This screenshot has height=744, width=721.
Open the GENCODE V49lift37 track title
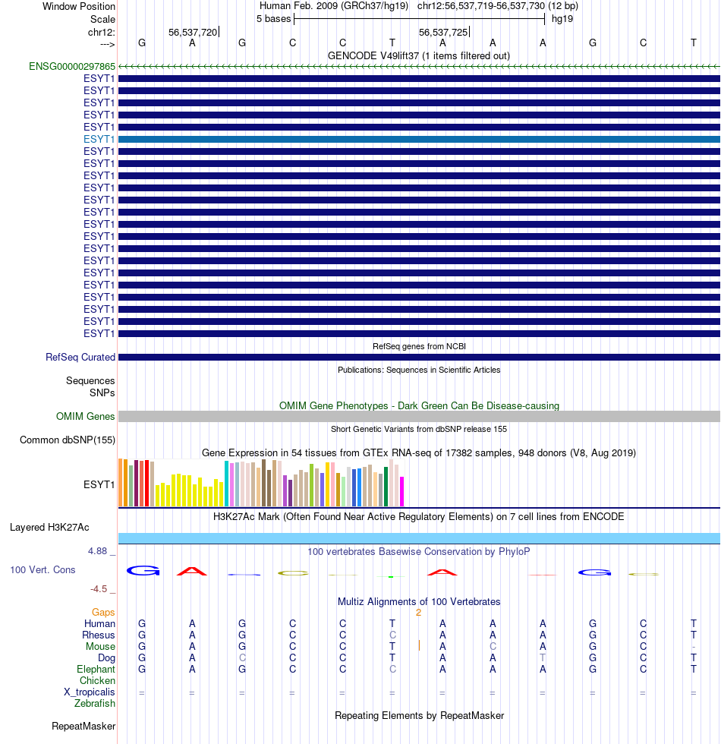419,55
